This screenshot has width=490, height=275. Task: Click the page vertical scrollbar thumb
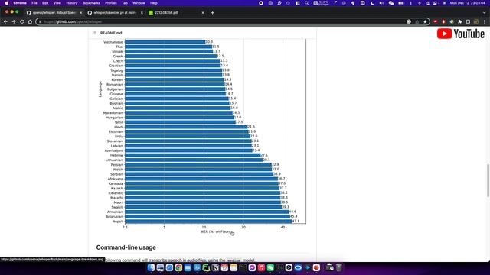coord(488,180)
